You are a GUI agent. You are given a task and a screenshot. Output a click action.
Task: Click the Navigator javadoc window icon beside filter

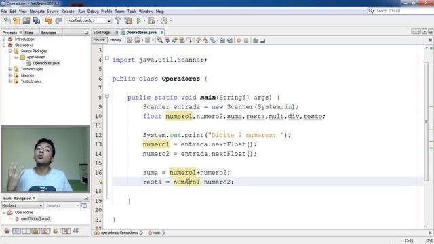(84, 205)
